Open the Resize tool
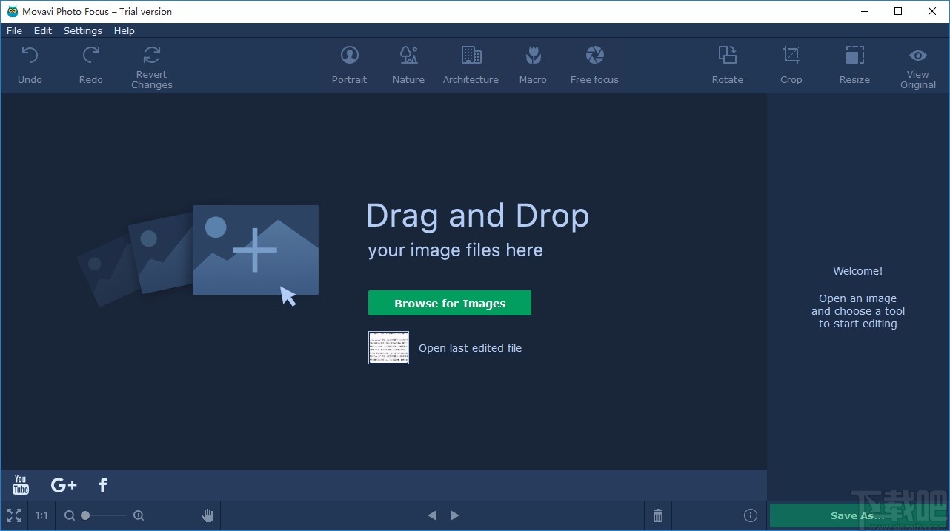 click(854, 56)
